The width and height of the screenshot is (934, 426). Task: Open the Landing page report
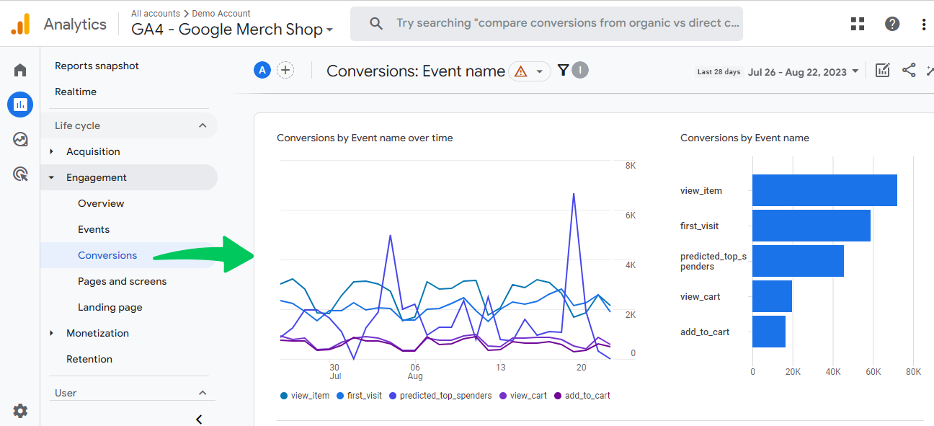pyautogui.click(x=110, y=307)
